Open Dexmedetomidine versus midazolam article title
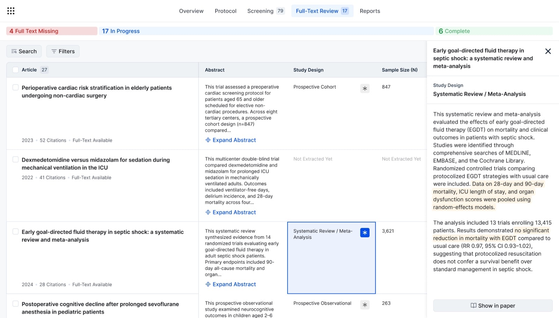This screenshot has width=559, height=318. click(96, 164)
